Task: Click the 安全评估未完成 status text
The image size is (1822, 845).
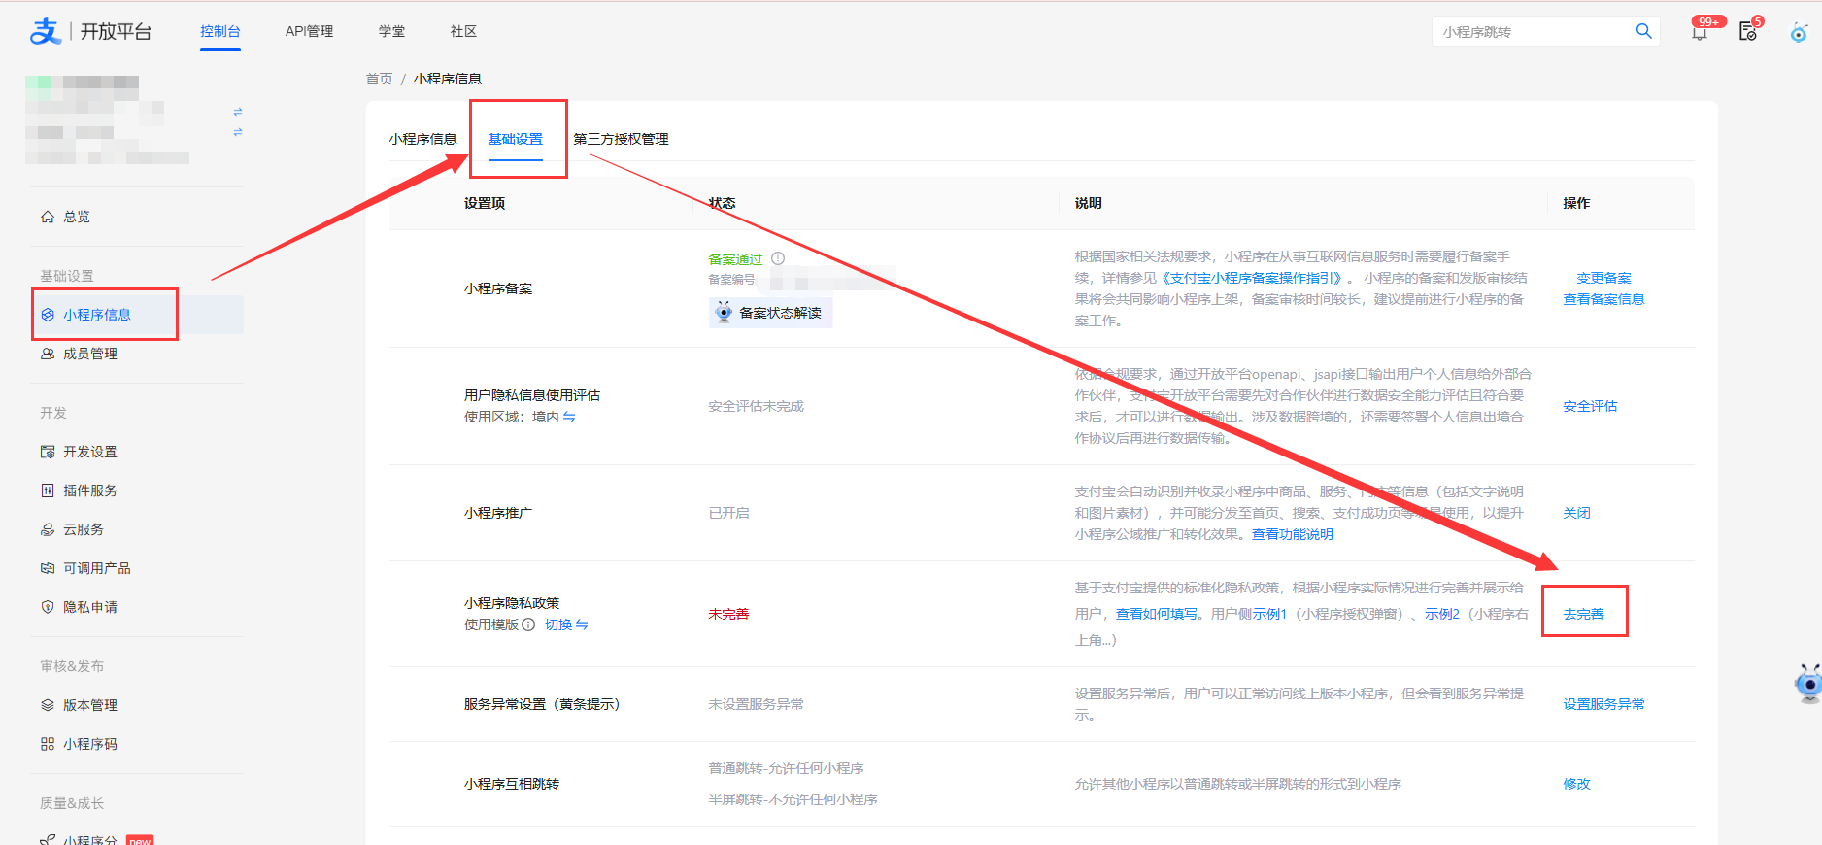Action: pyautogui.click(x=756, y=406)
